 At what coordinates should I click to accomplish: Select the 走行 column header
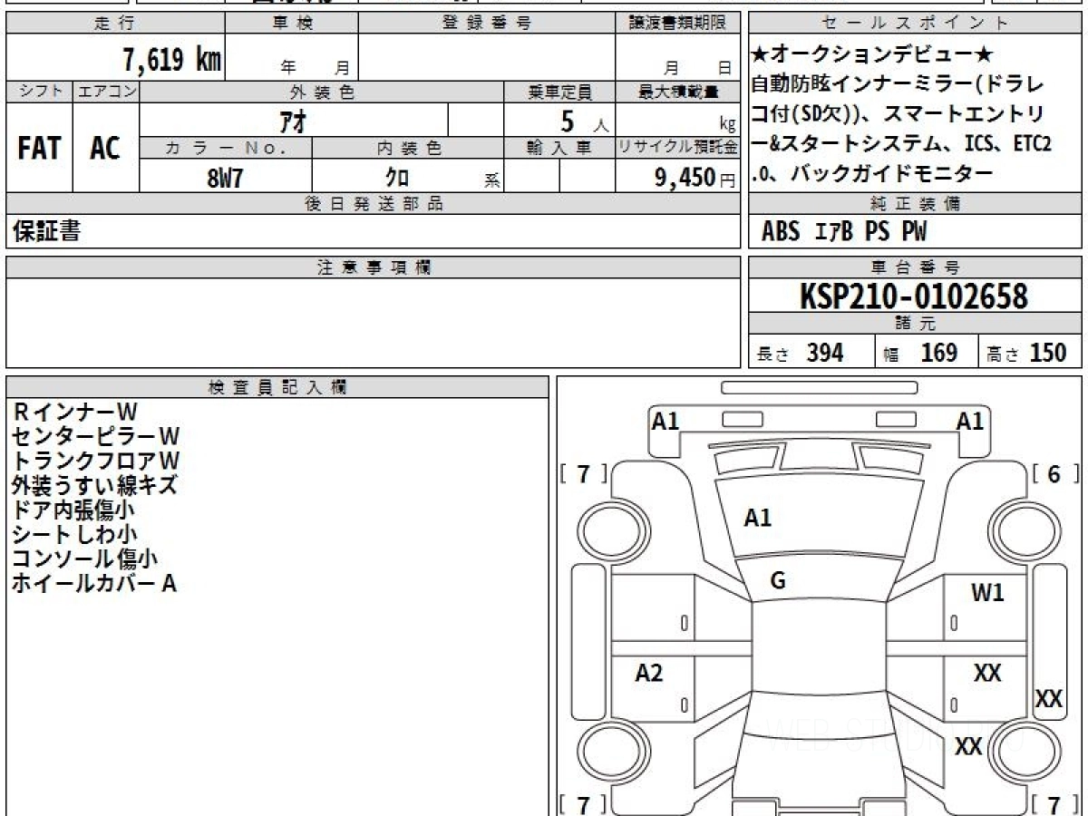coord(115,24)
